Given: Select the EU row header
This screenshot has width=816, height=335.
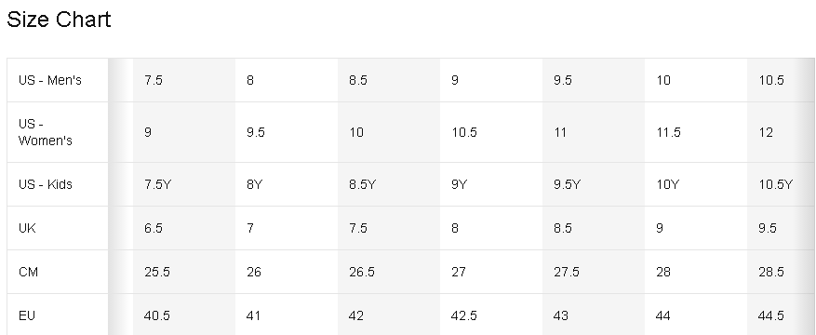Looking at the screenshot, I should tap(58, 315).
